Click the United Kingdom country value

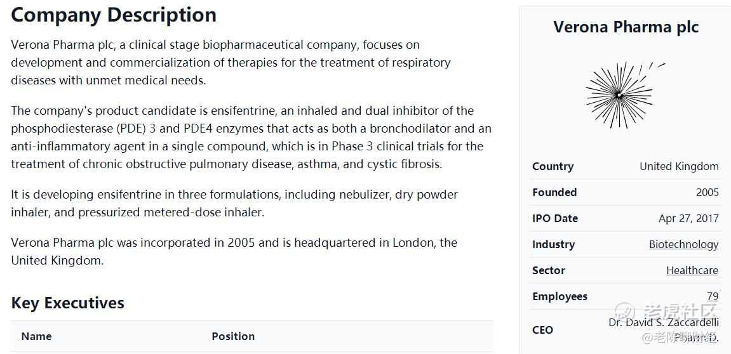pos(679,166)
